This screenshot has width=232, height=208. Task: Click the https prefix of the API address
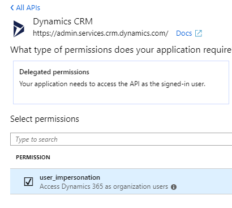[42, 33]
